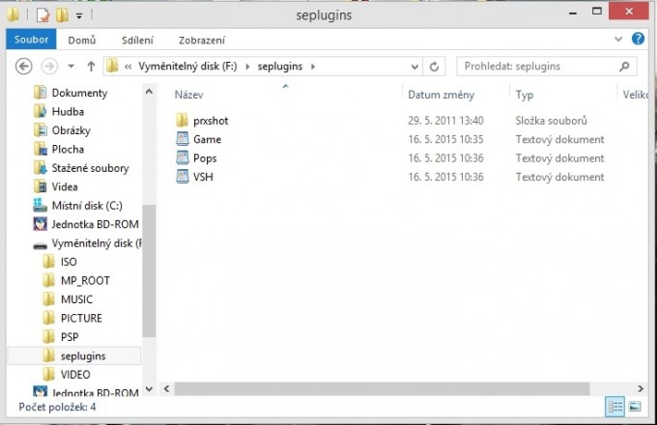Open ISO folder in tree
This screenshot has height=425, width=657.
69,262
